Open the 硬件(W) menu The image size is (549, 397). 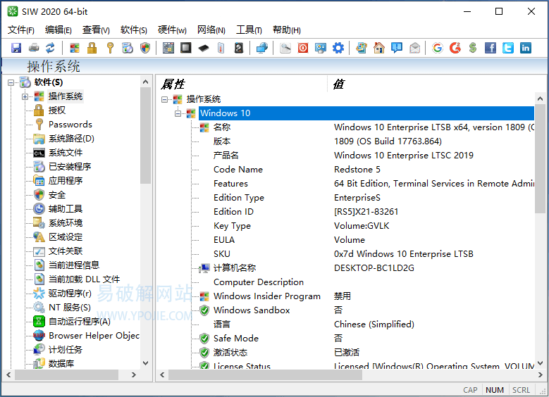click(x=172, y=30)
